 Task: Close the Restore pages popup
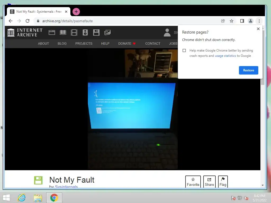pos(258,29)
